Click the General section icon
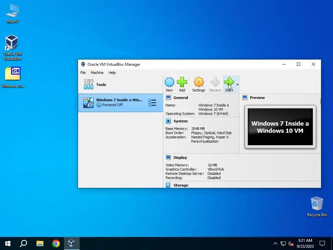This screenshot has width=333, height=250. 168,98
